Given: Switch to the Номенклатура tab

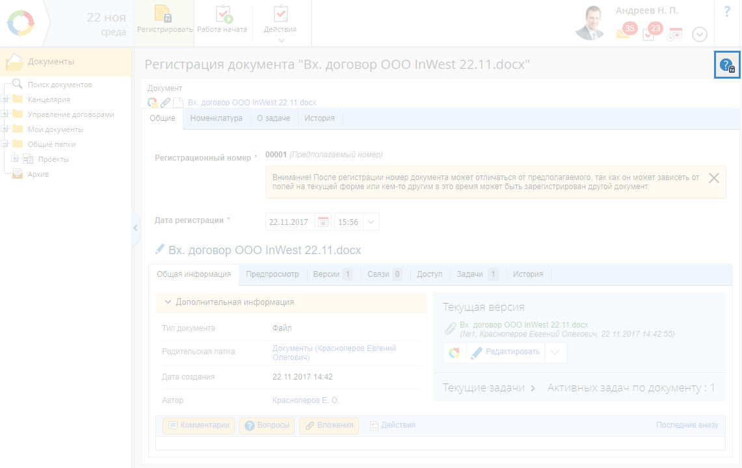Looking at the screenshot, I should point(217,118).
